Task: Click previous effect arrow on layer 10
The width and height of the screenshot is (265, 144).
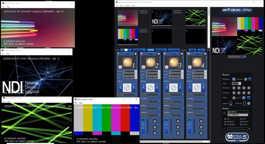Action: pos(190,87)
